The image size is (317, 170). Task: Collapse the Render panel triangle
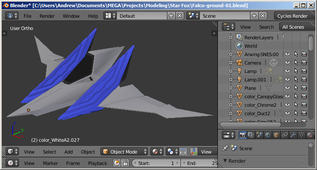225,161
